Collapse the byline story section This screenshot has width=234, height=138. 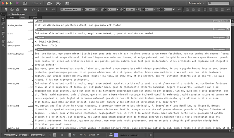36,38
